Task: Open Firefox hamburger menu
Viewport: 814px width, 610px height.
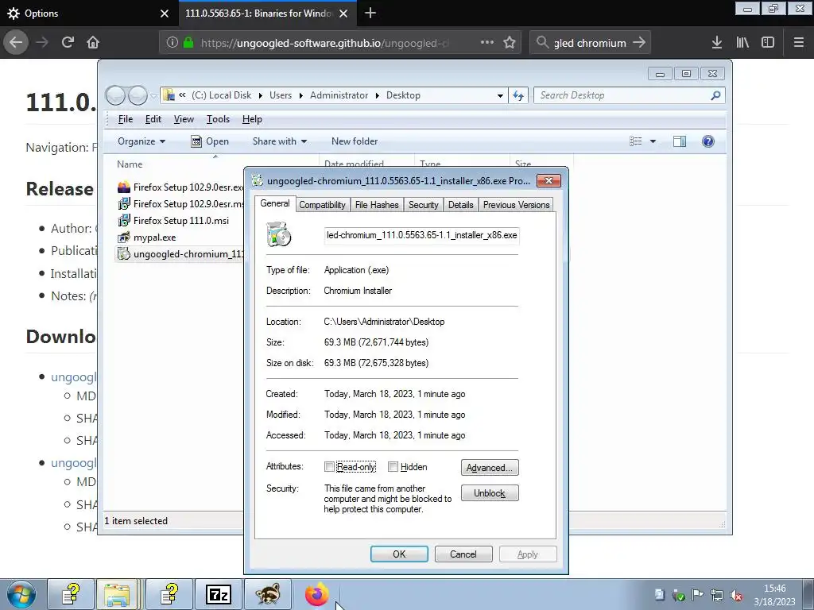Action: coord(799,43)
